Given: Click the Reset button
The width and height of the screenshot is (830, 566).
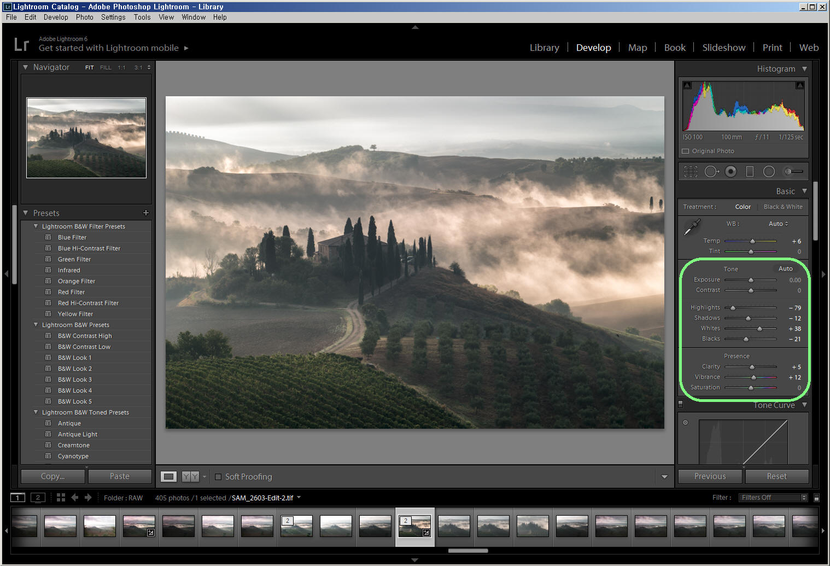Looking at the screenshot, I should tap(776, 476).
